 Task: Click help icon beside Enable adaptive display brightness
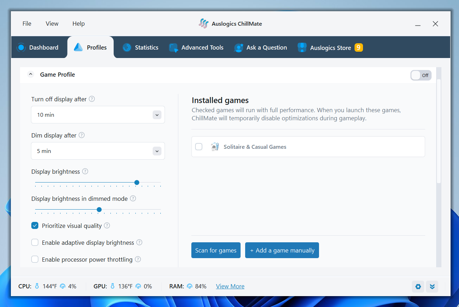coord(139,243)
